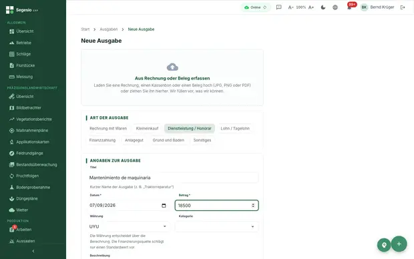Select Kleineinkauf expense type

pos(147,128)
